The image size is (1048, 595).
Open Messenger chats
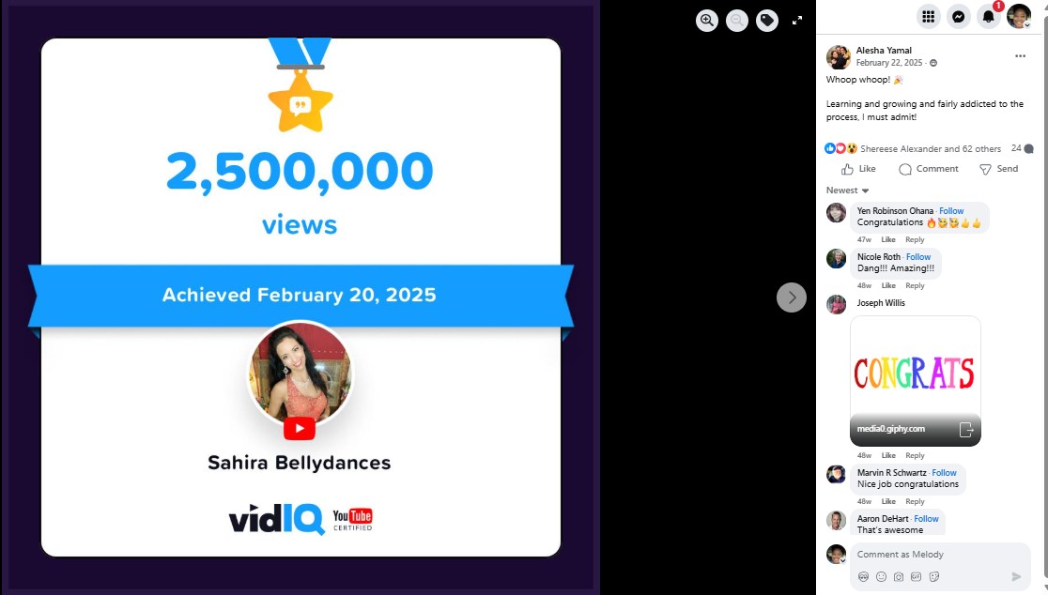click(959, 17)
